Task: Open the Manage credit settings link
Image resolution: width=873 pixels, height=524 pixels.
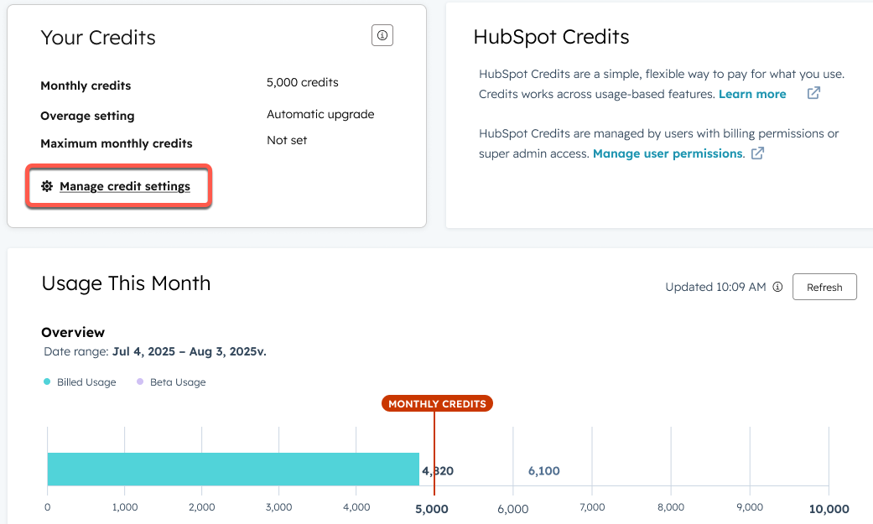Action: pos(125,186)
